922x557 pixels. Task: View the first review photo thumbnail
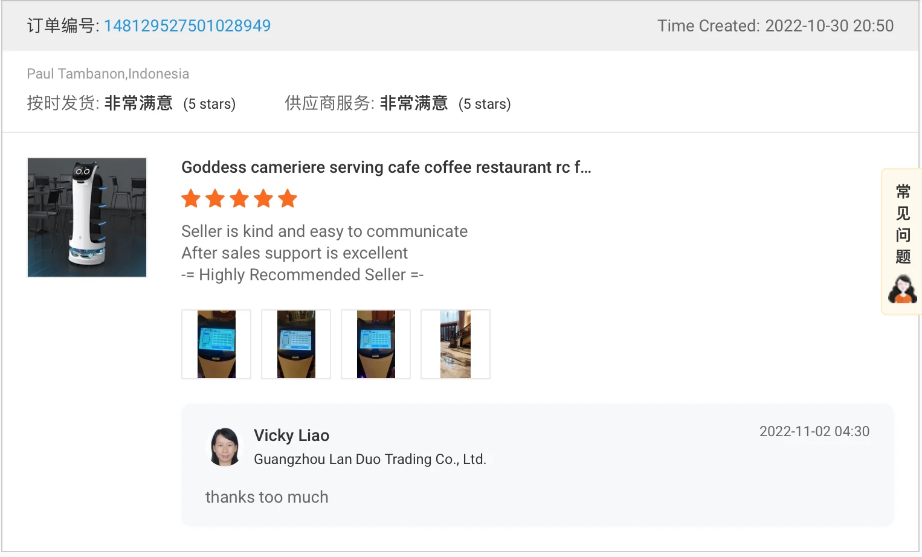click(216, 344)
